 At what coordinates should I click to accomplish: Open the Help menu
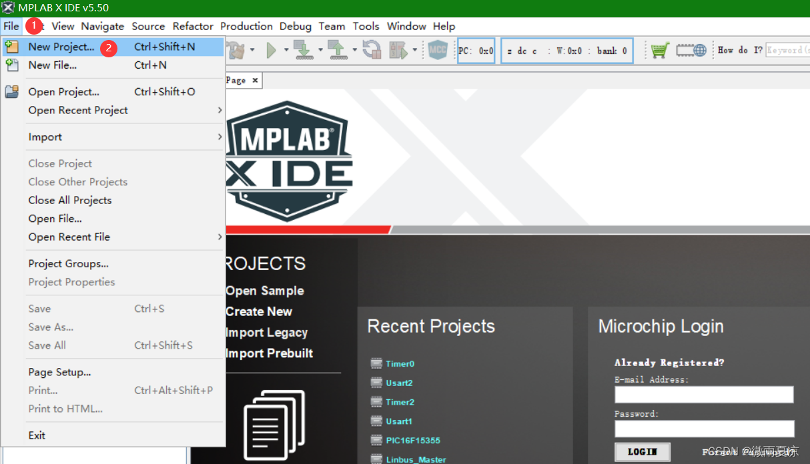point(444,26)
